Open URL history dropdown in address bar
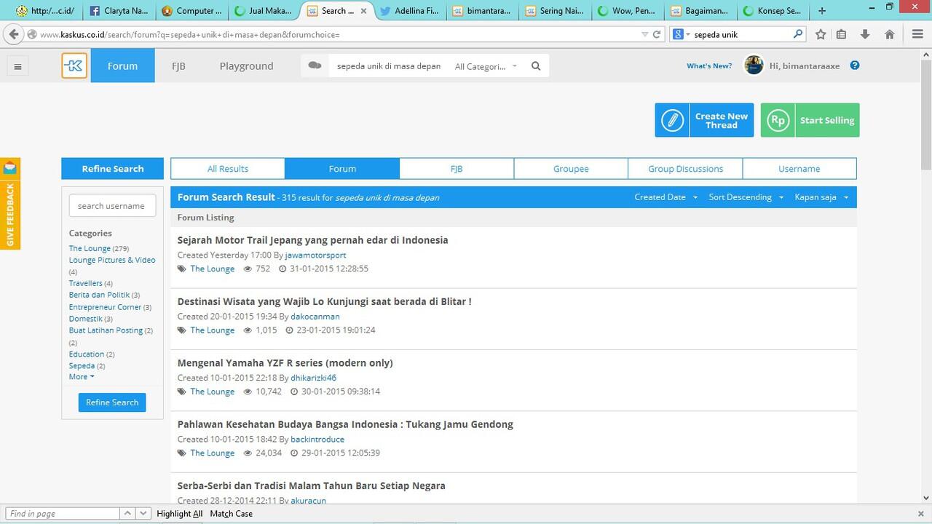Viewport: 932px width, 524px height. (644, 34)
